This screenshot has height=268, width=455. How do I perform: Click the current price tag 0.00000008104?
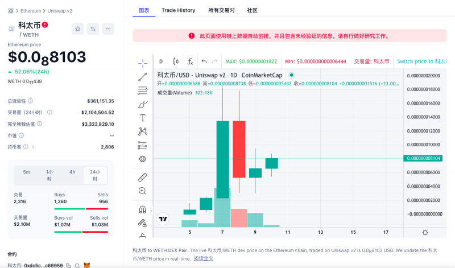point(423,158)
